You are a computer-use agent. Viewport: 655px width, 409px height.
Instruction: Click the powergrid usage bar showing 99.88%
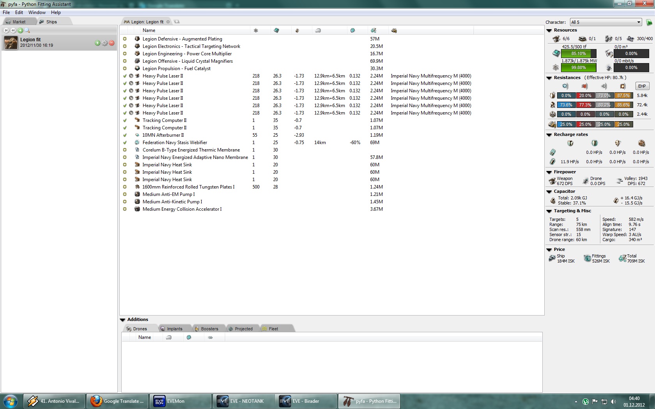coord(579,68)
